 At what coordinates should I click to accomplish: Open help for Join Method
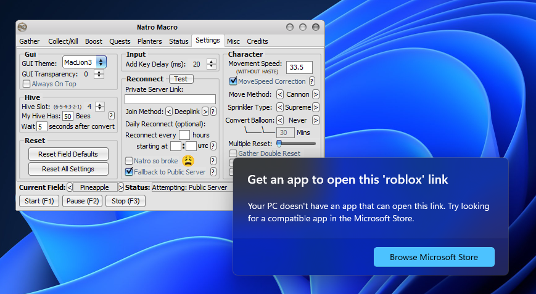[213, 112]
